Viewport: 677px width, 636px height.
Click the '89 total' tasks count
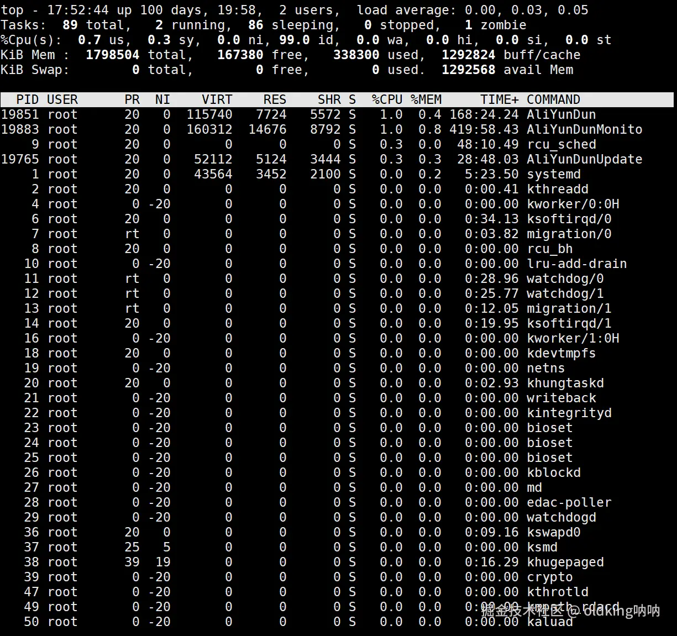pos(93,25)
